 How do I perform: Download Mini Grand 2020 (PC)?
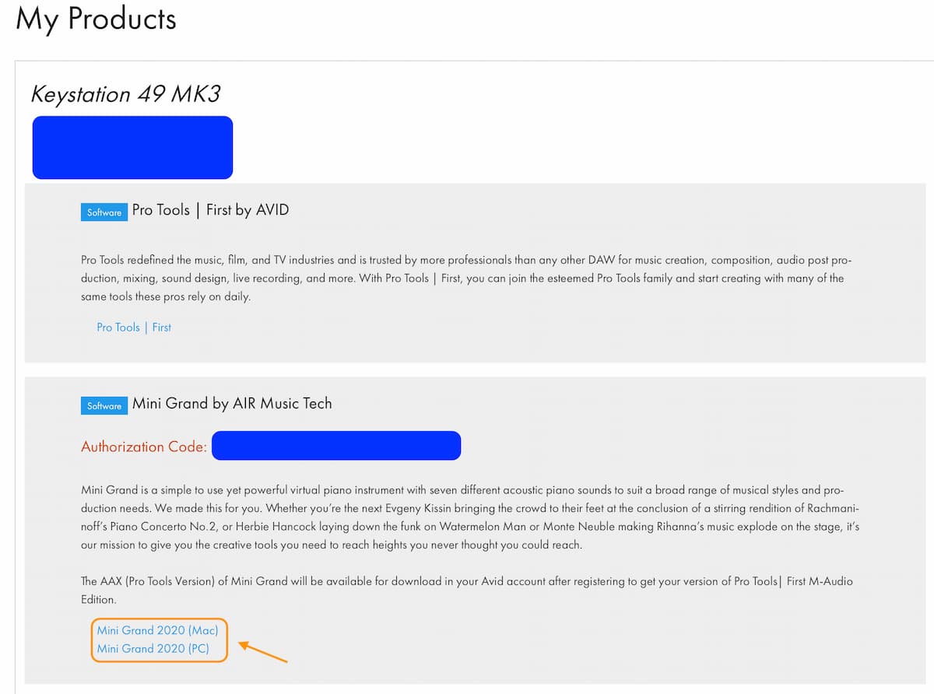click(x=153, y=648)
